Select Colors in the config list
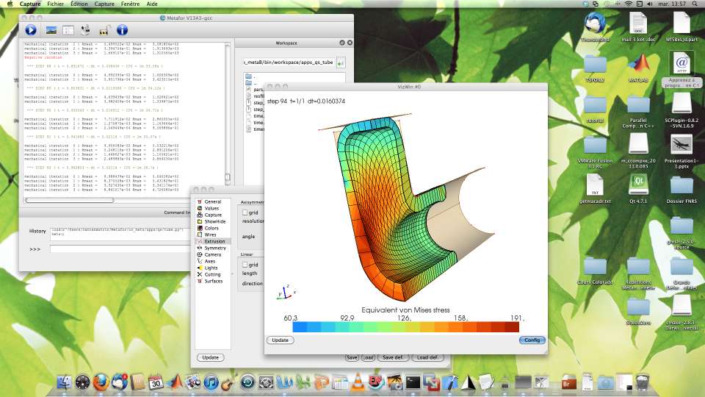 coord(211,228)
